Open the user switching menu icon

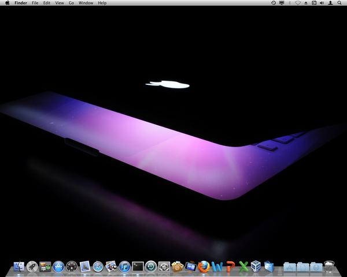click(x=330, y=3)
